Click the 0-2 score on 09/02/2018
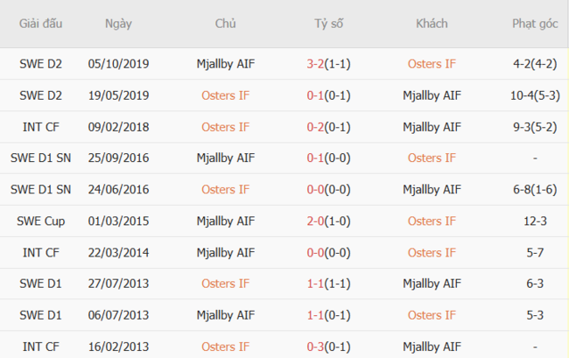569x358 pixels. click(316, 126)
